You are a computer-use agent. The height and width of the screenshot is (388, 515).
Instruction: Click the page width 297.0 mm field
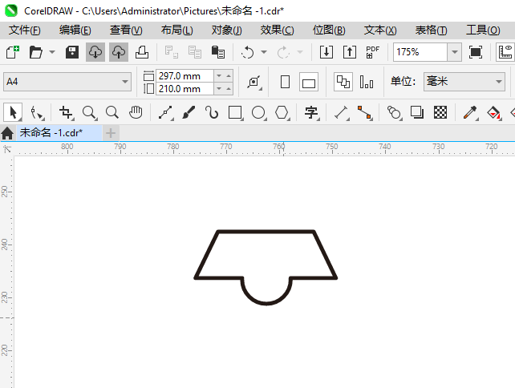[185, 76]
